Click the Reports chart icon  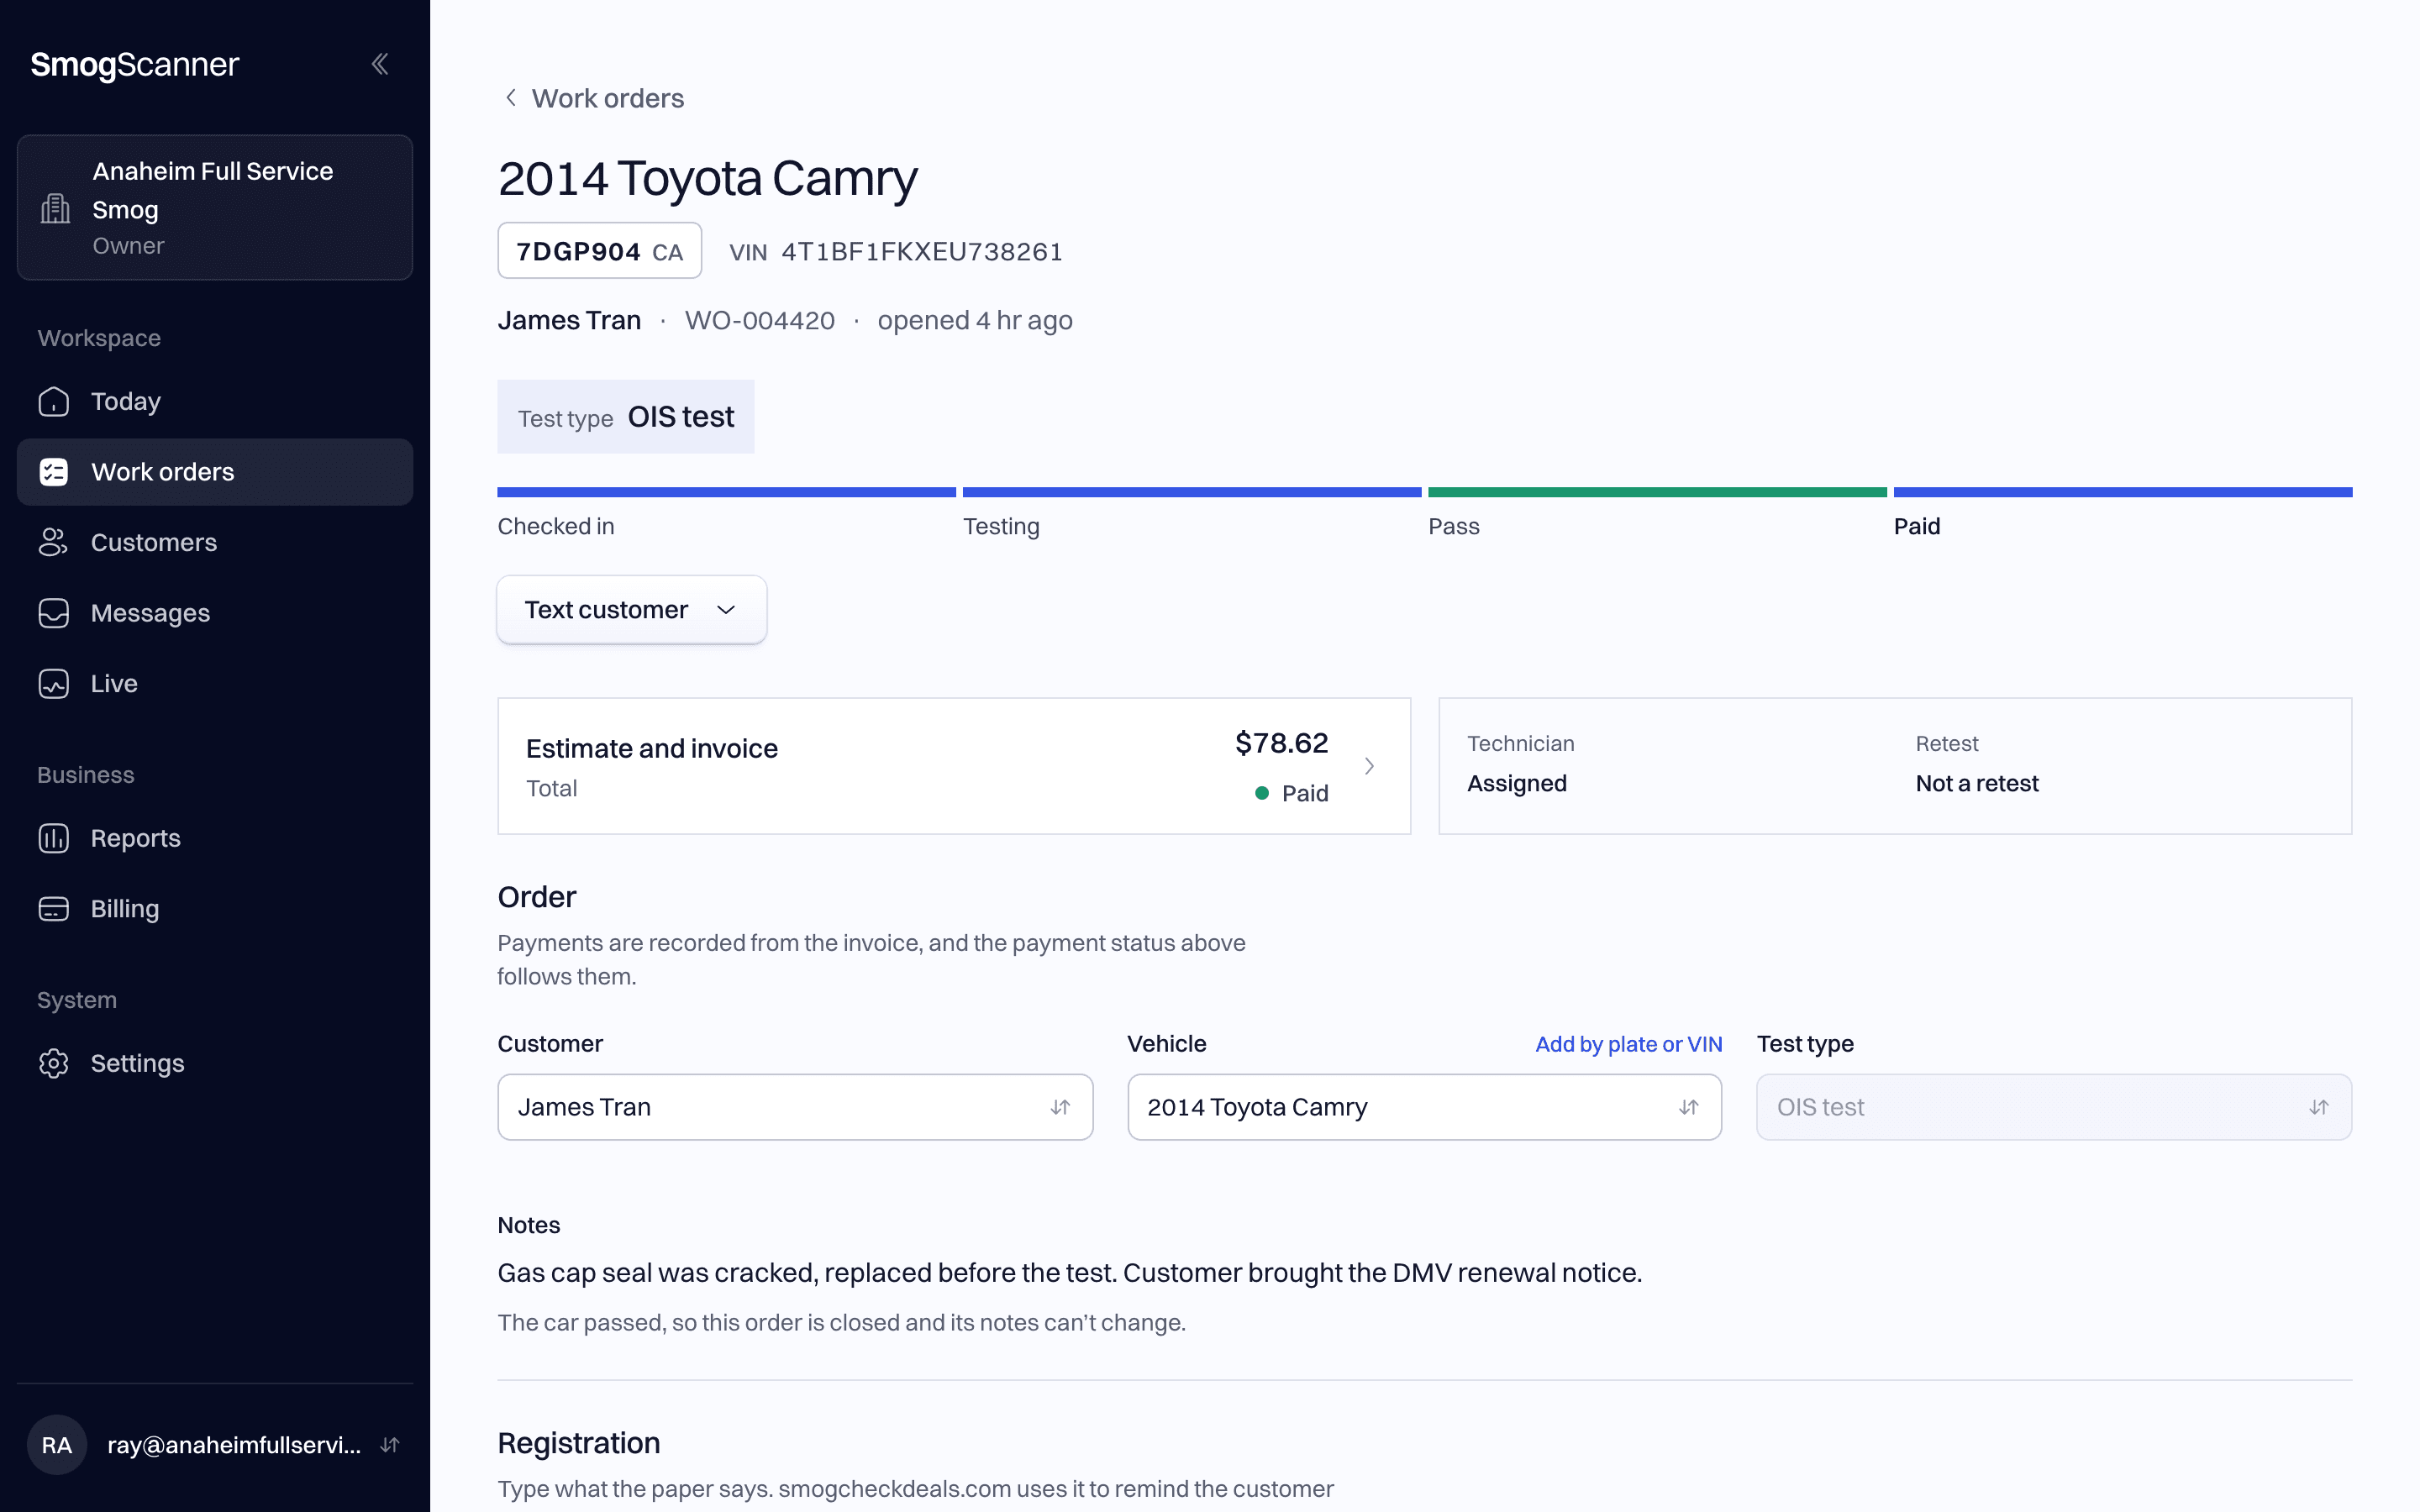pyautogui.click(x=54, y=838)
